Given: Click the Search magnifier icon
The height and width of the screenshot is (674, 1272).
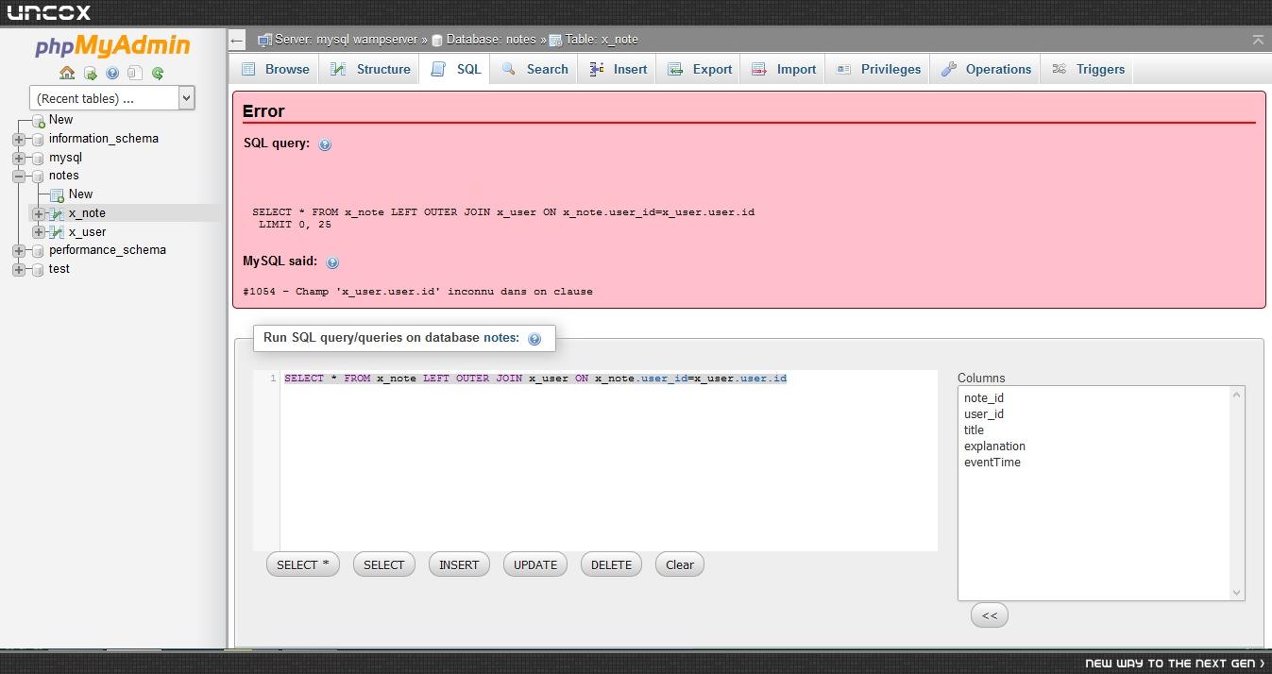Looking at the screenshot, I should click(508, 69).
